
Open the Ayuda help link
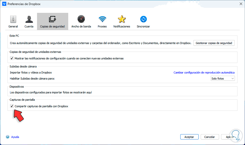click(15, 137)
